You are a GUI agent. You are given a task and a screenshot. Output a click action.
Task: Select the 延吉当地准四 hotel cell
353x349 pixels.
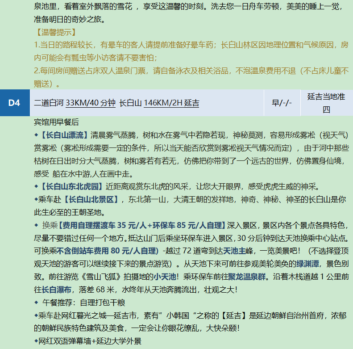tap(326, 103)
